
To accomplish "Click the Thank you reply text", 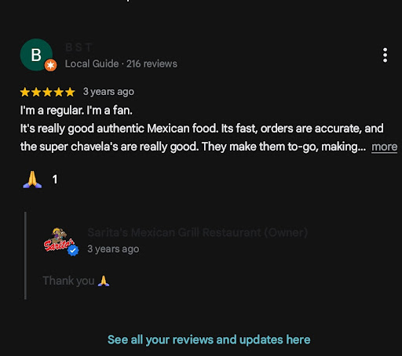I will 68,281.
